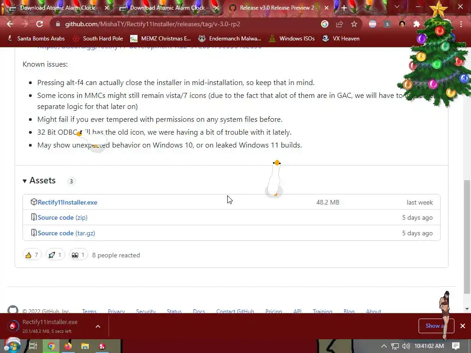Viewport: 471px width, 353px height.
Task: Click the Chrome taskbar icon
Action: tap(51, 346)
